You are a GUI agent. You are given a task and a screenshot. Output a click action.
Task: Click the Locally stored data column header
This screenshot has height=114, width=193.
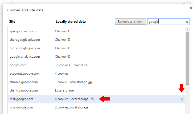[x=71, y=22]
